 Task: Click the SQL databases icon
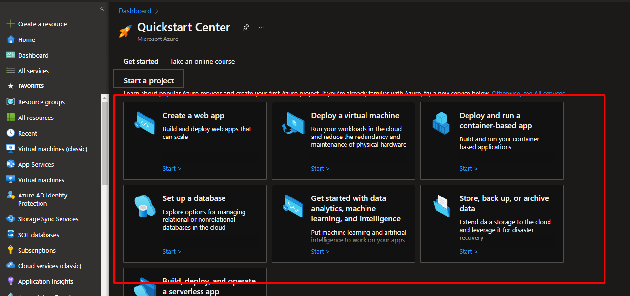(x=10, y=235)
